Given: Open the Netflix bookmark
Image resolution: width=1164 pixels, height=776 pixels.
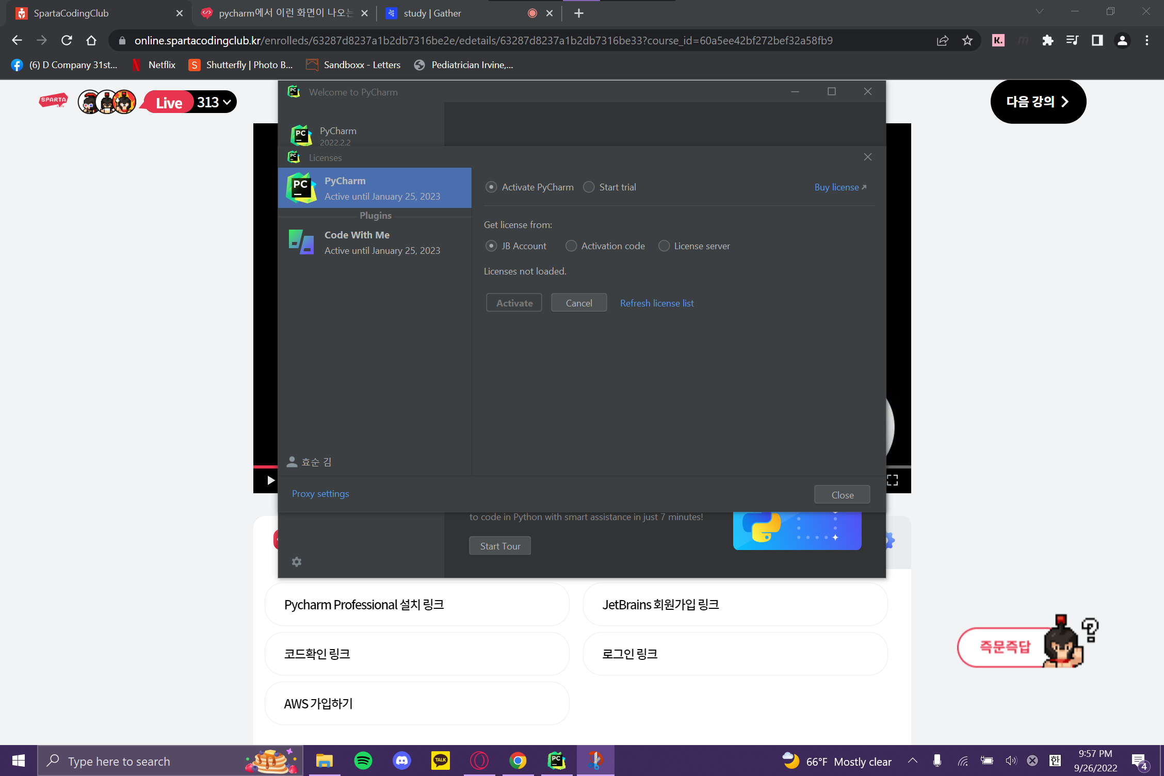Looking at the screenshot, I should 154,65.
